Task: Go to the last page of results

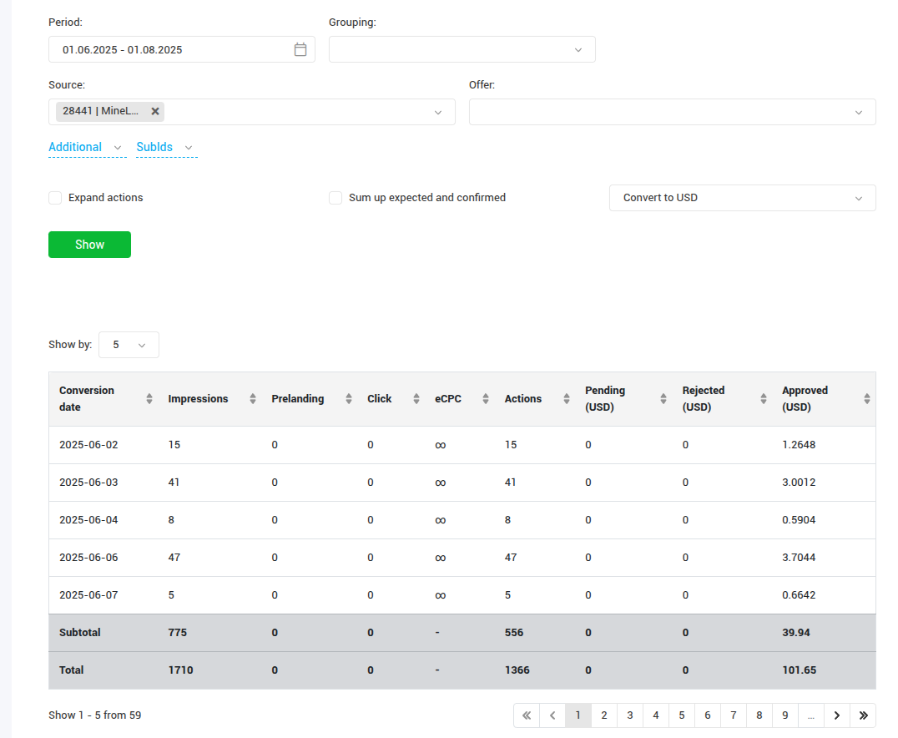Action: pos(863,715)
